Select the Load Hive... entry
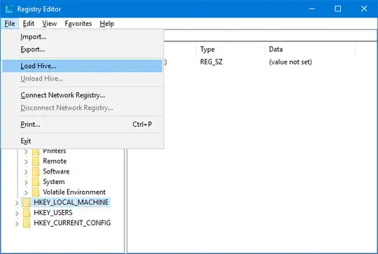Image resolution: width=378 pixels, height=254 pixels. 82,66
